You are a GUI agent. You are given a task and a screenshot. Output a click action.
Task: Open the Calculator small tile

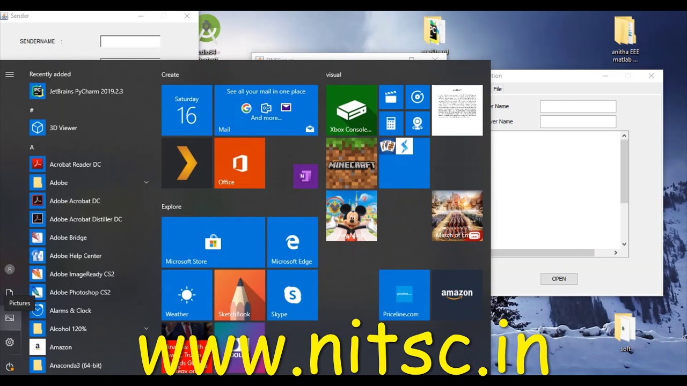click(391, 123)
